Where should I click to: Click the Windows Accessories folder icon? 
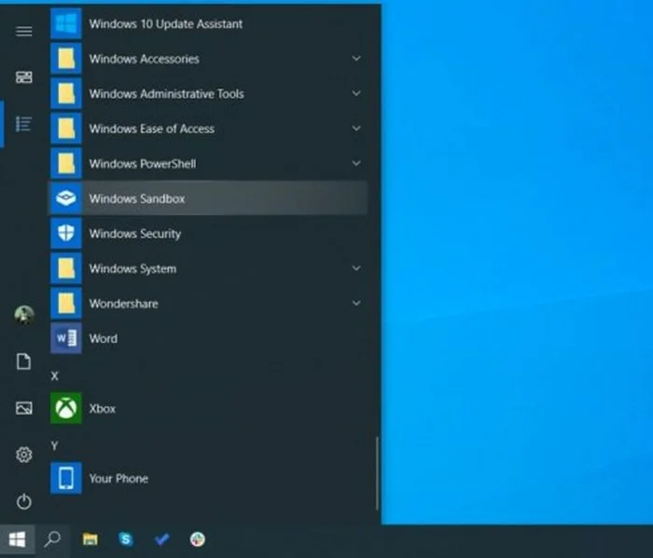point(66,59)
